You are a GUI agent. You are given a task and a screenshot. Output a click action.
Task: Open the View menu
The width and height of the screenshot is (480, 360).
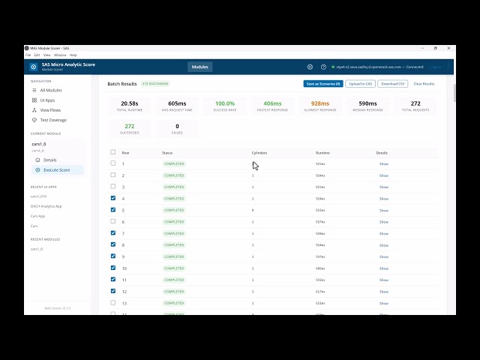pos(46,55)
